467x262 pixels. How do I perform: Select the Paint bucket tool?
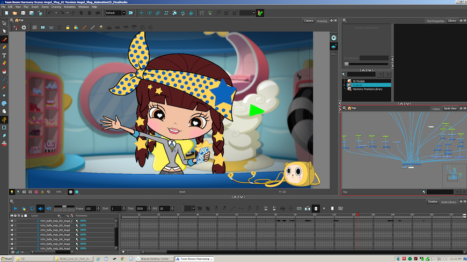[x=4, y=71]
